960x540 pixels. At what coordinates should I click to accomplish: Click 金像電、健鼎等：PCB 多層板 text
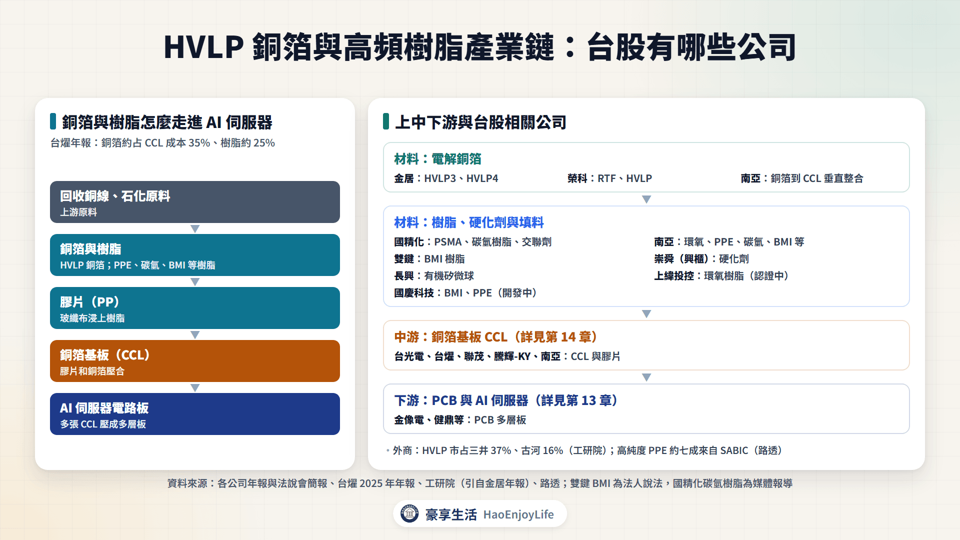coord(460,420)
